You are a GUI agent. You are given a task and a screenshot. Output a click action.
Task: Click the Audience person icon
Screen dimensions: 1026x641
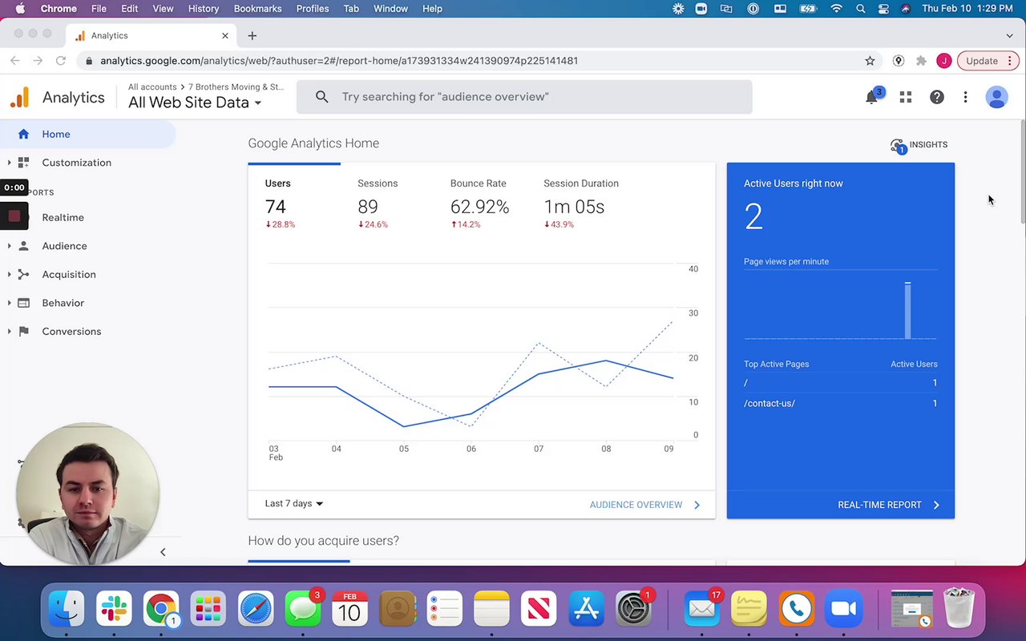click(x=23, y=246)
